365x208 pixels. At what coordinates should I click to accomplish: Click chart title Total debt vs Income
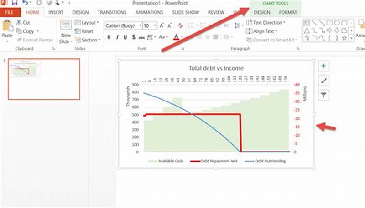coord(216,68)
